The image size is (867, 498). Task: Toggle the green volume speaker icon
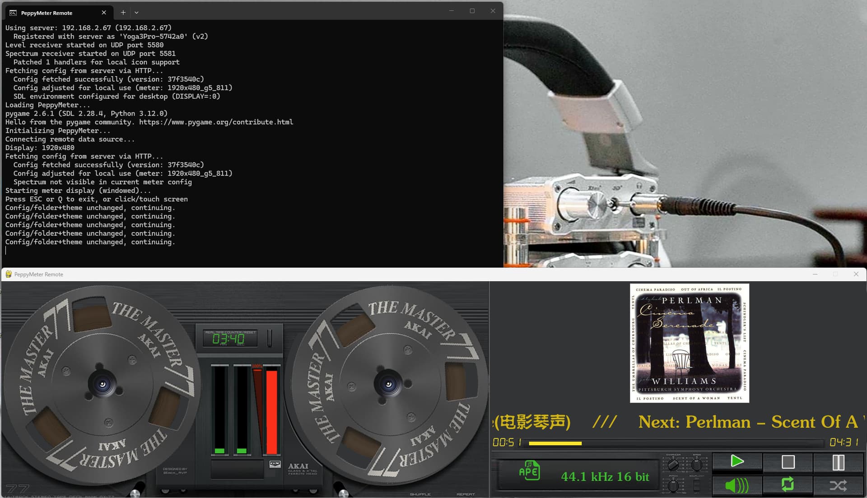click(x=737, y=486)
